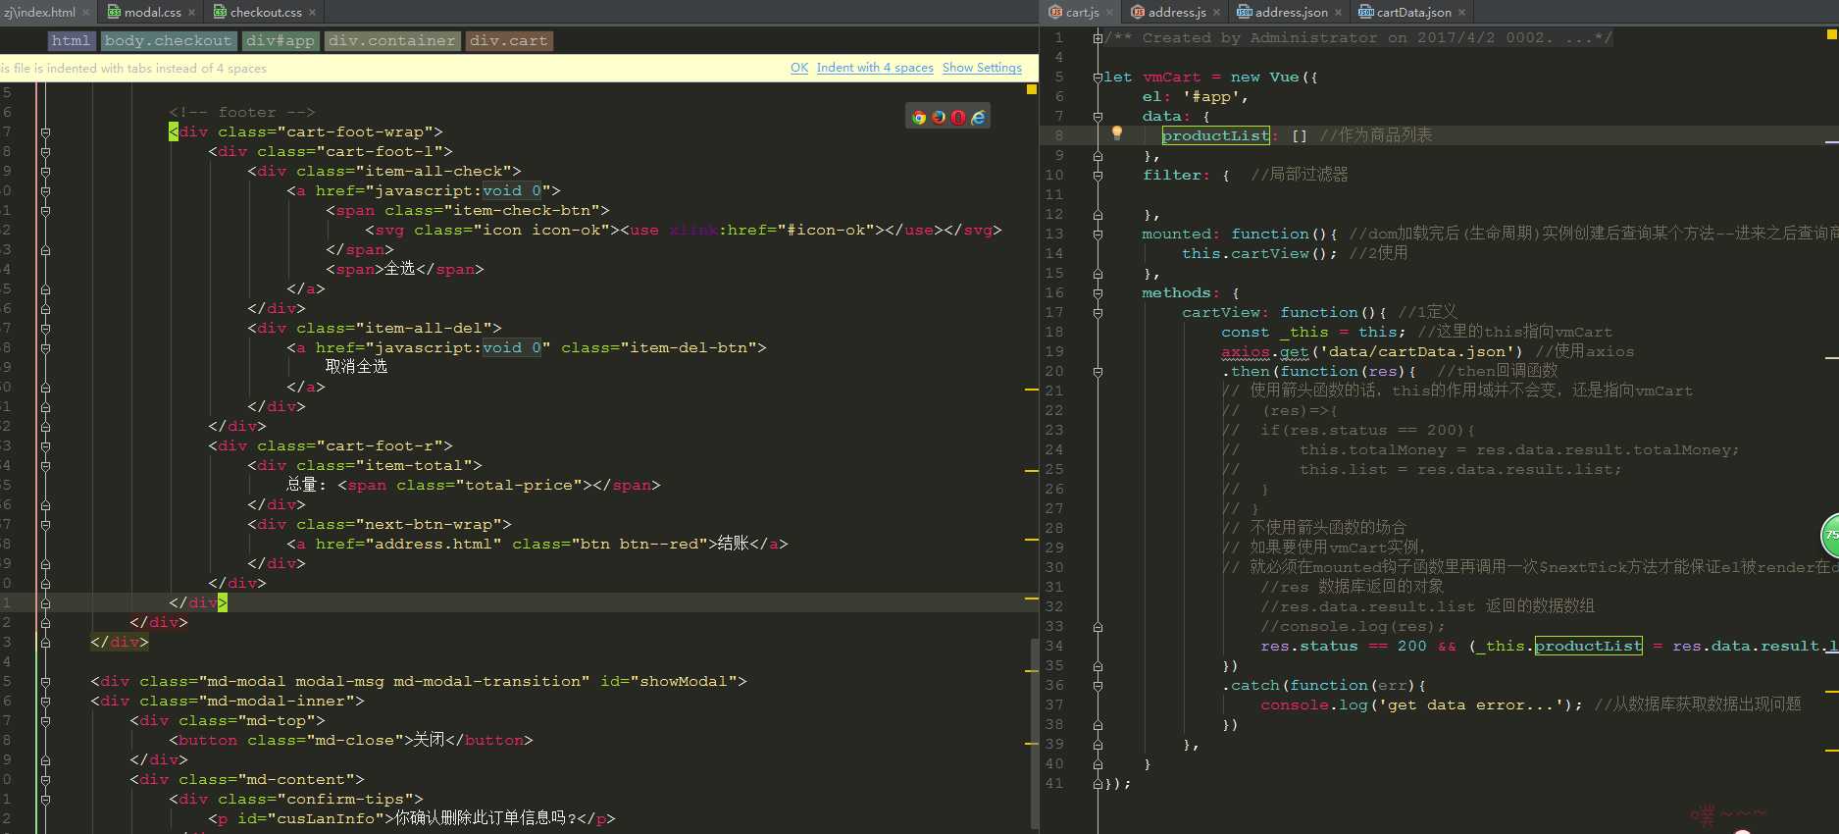Viewport: 1839px width, 834px height.
Task: Switch to the modal.css tab
Action: pos(153,12)
